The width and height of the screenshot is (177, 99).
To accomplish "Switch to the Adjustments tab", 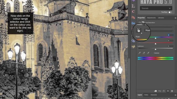I will [151, 18].
